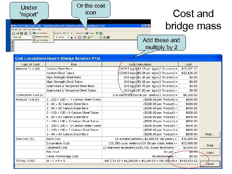Open the Edit menu
232x174 pixels.
16,29
